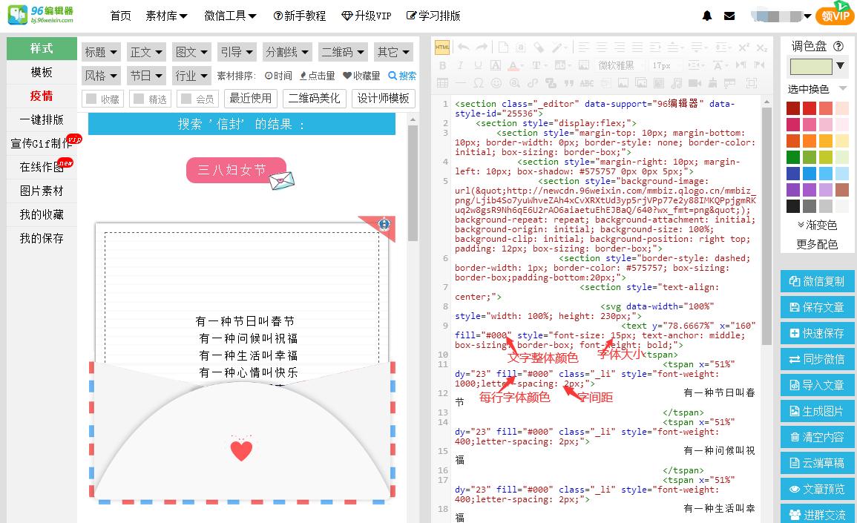Open the emoji insert icon
This screenshot has width=857, height=523.
point(497,83)
